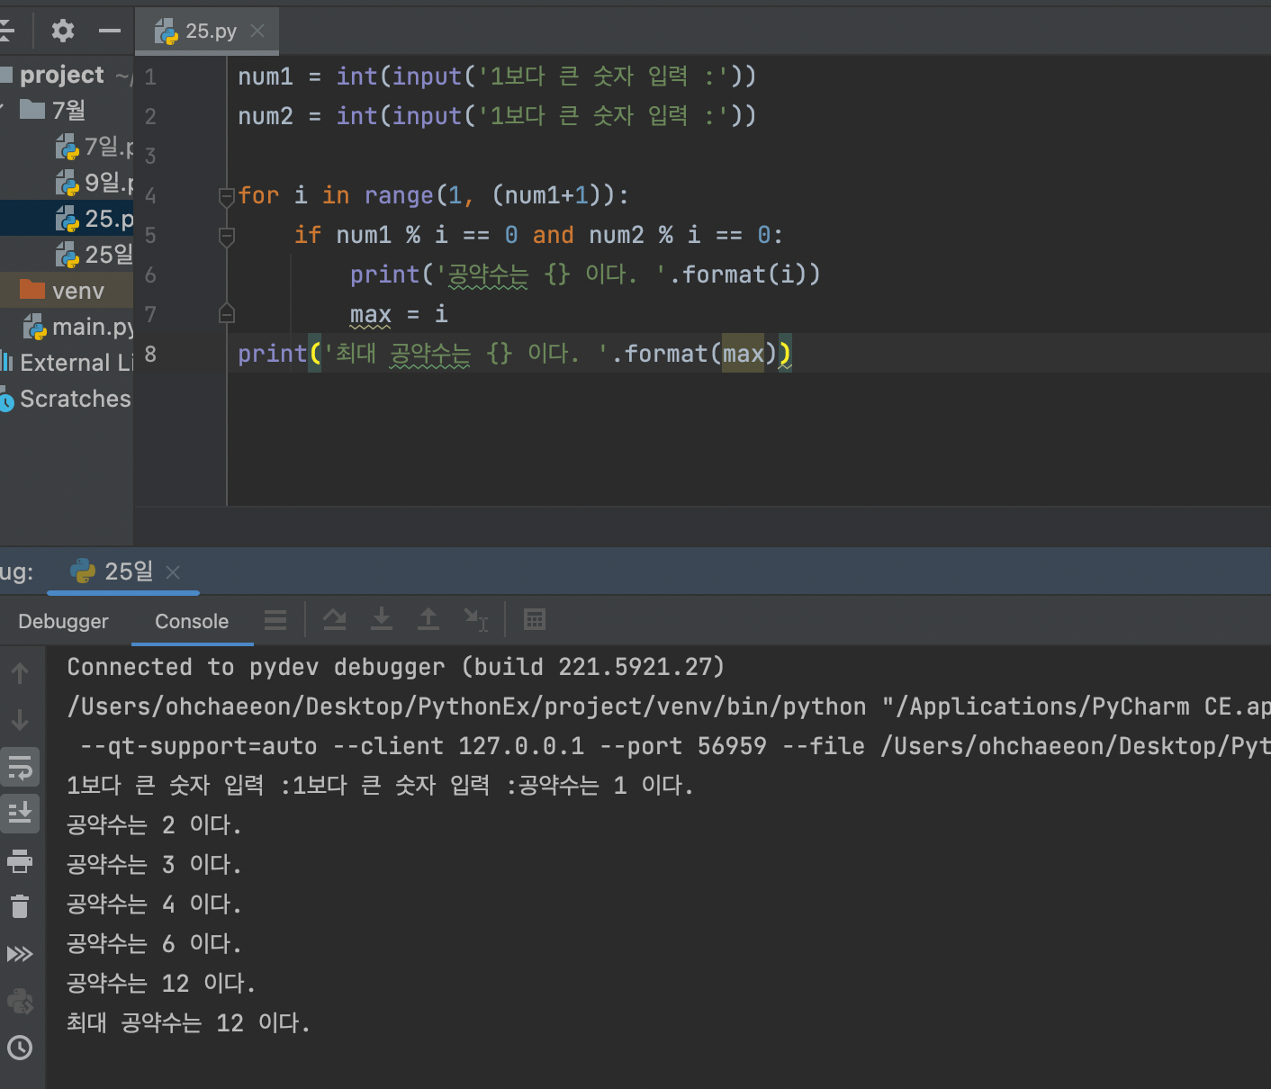The image size is (1271, 1089).
Task: Select Scratches in the project tree
Action: click(67, 399)
